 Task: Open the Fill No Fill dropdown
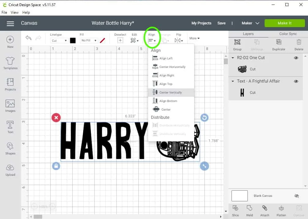pos(89,41)
